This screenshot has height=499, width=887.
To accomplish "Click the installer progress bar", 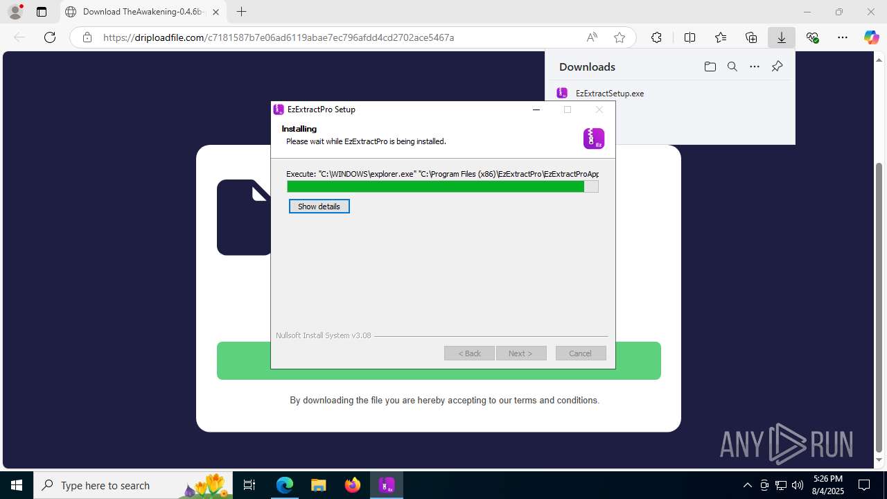I will (443, 186).
